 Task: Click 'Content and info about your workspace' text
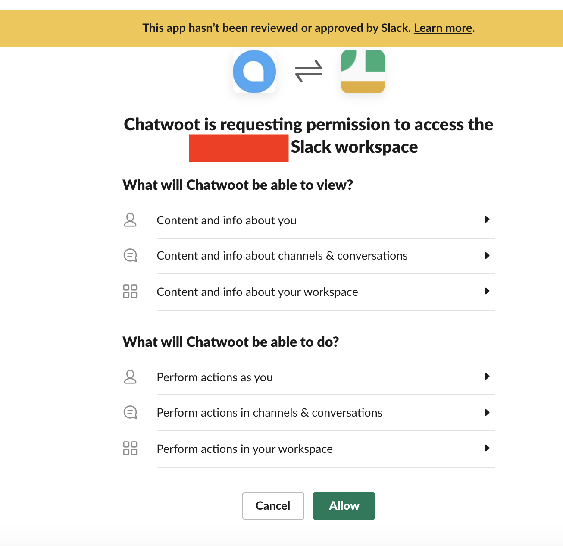pyautogui.click(x=257, y=292)
